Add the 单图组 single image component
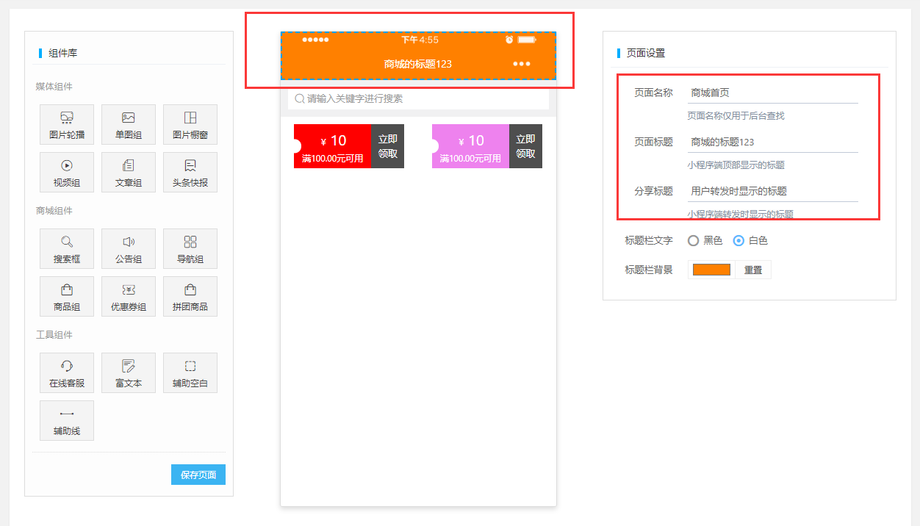Image resolution: width=920 pixels, height=526 pixels. (x=129, y=124)
